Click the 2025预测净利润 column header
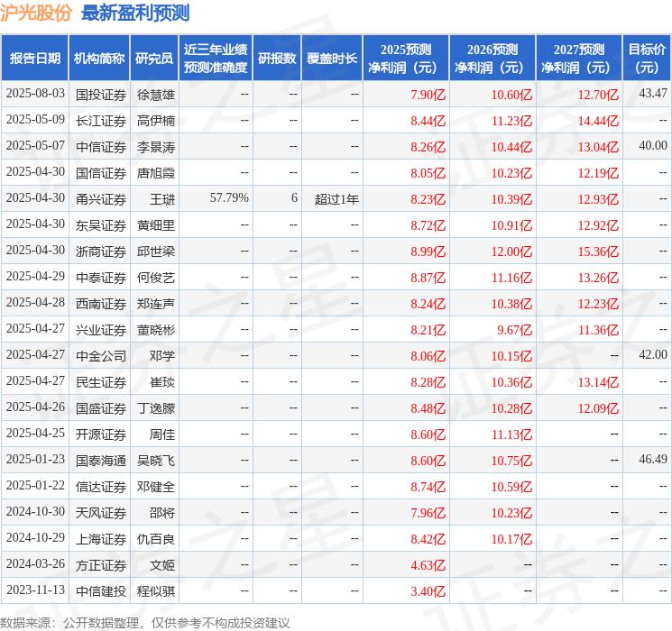Screen dimensions: 672x631 (x=406, y=59)
